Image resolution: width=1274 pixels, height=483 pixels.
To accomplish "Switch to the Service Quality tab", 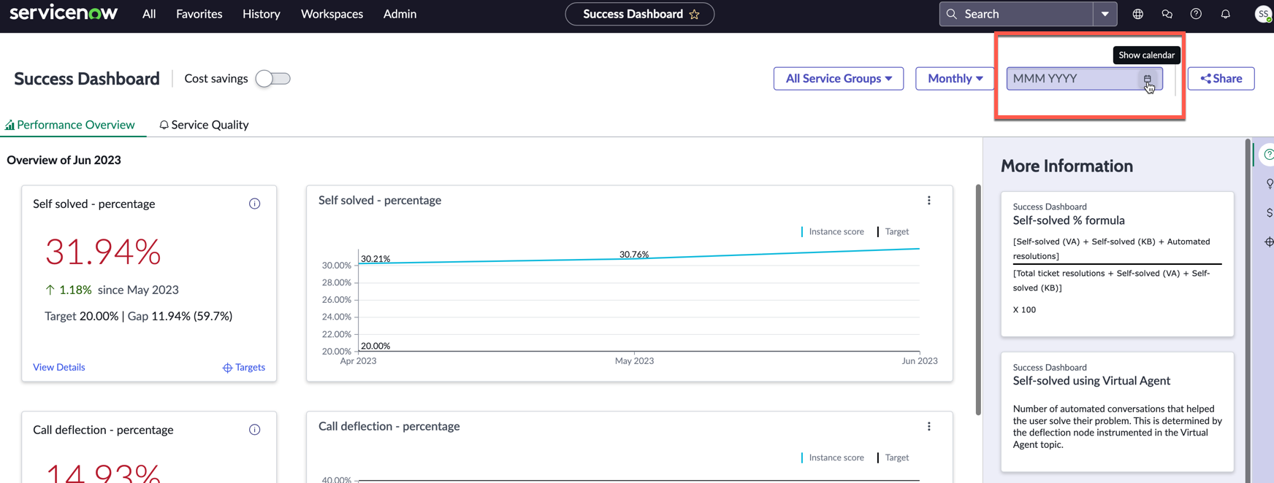I will coord(204,125).
